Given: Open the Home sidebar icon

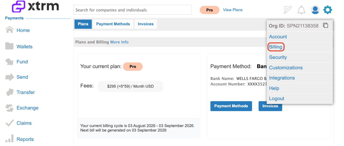Looking at the screenshot, I should tap(9, 30).
